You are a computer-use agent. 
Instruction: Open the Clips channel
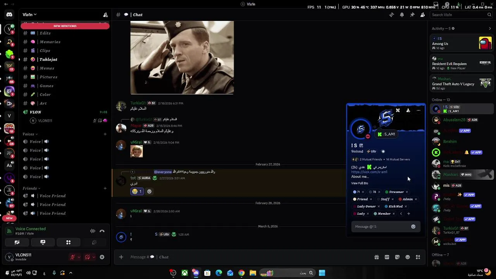click(45, 50)
